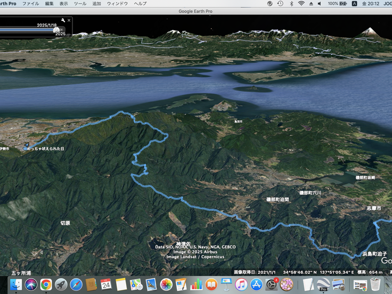This screenshot has width=392, height=294.
Task: Close the historical imagery time slider
Action: pyautogui.click(x=69, y=20)
